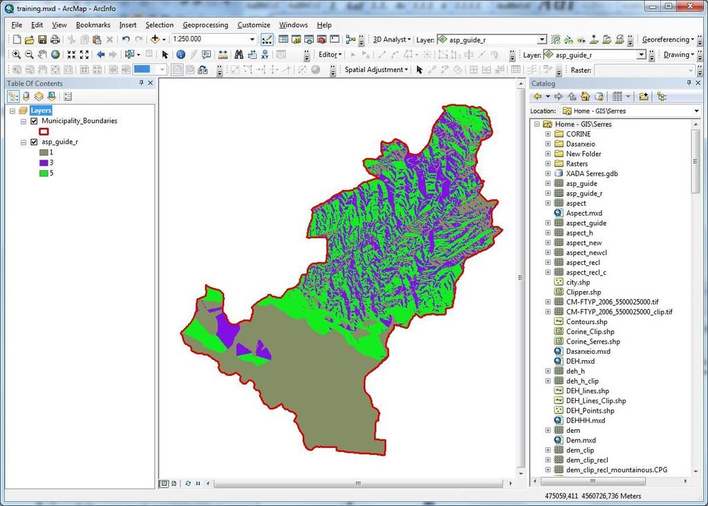
Task: Print the current map
Action: point(55,39)
